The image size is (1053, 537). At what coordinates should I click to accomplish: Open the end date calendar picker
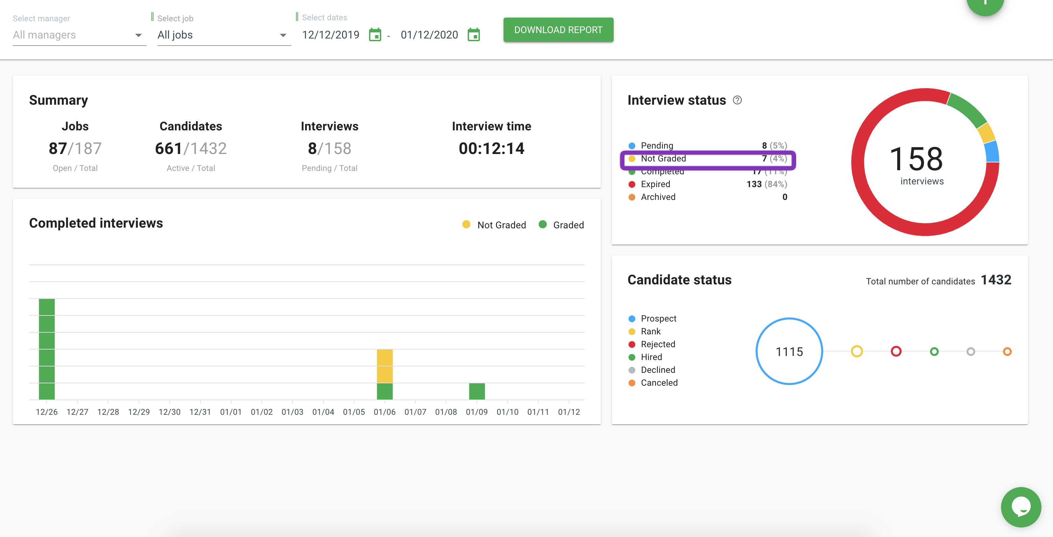click(x=473, y=35)
